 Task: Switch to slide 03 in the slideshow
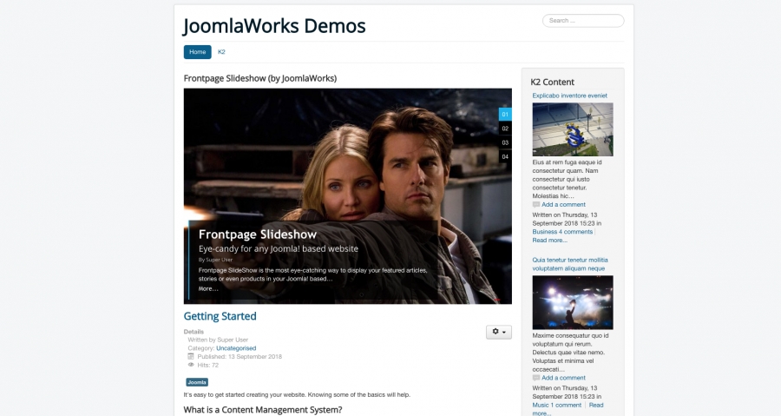click(x=505, y=142)
